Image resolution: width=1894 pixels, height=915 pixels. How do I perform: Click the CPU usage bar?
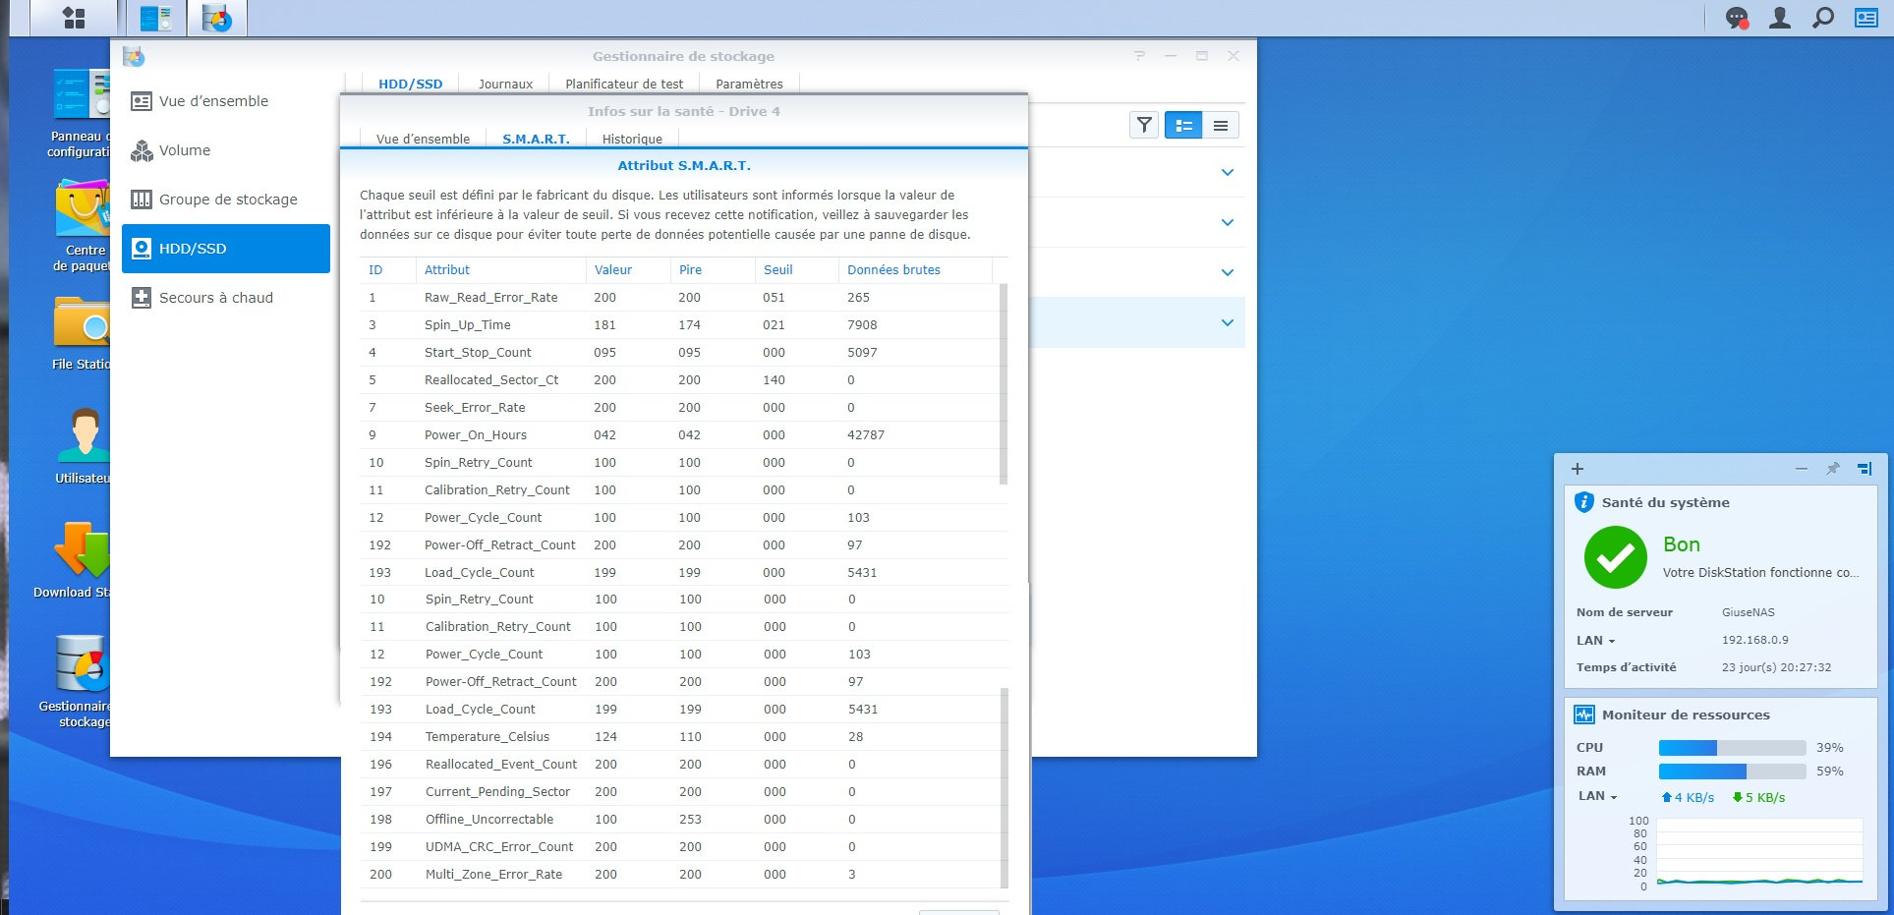tap(1732, 748)
